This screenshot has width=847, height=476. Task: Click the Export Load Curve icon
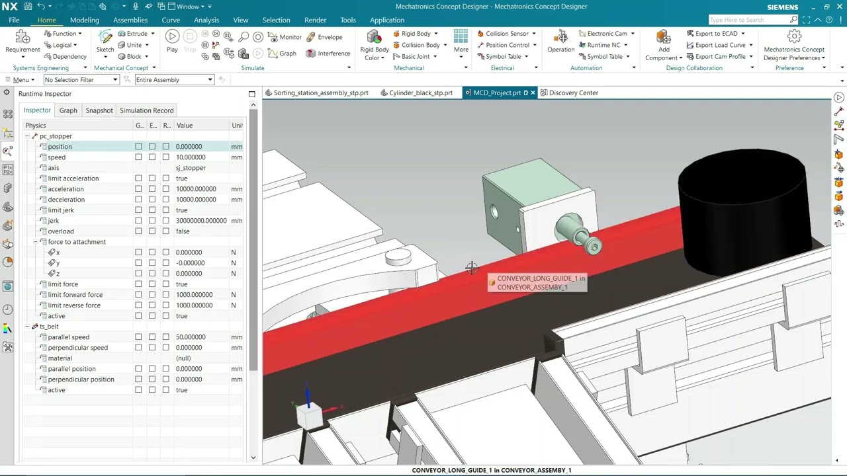[x=690, y=45]
